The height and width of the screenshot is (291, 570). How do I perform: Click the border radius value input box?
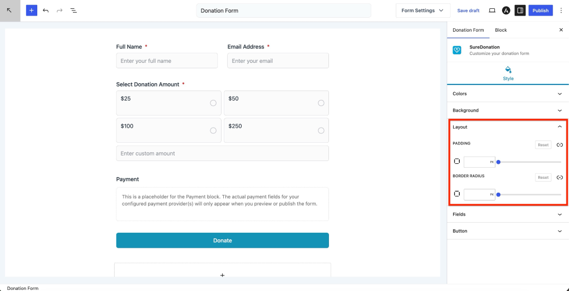[x=479, y=194]
